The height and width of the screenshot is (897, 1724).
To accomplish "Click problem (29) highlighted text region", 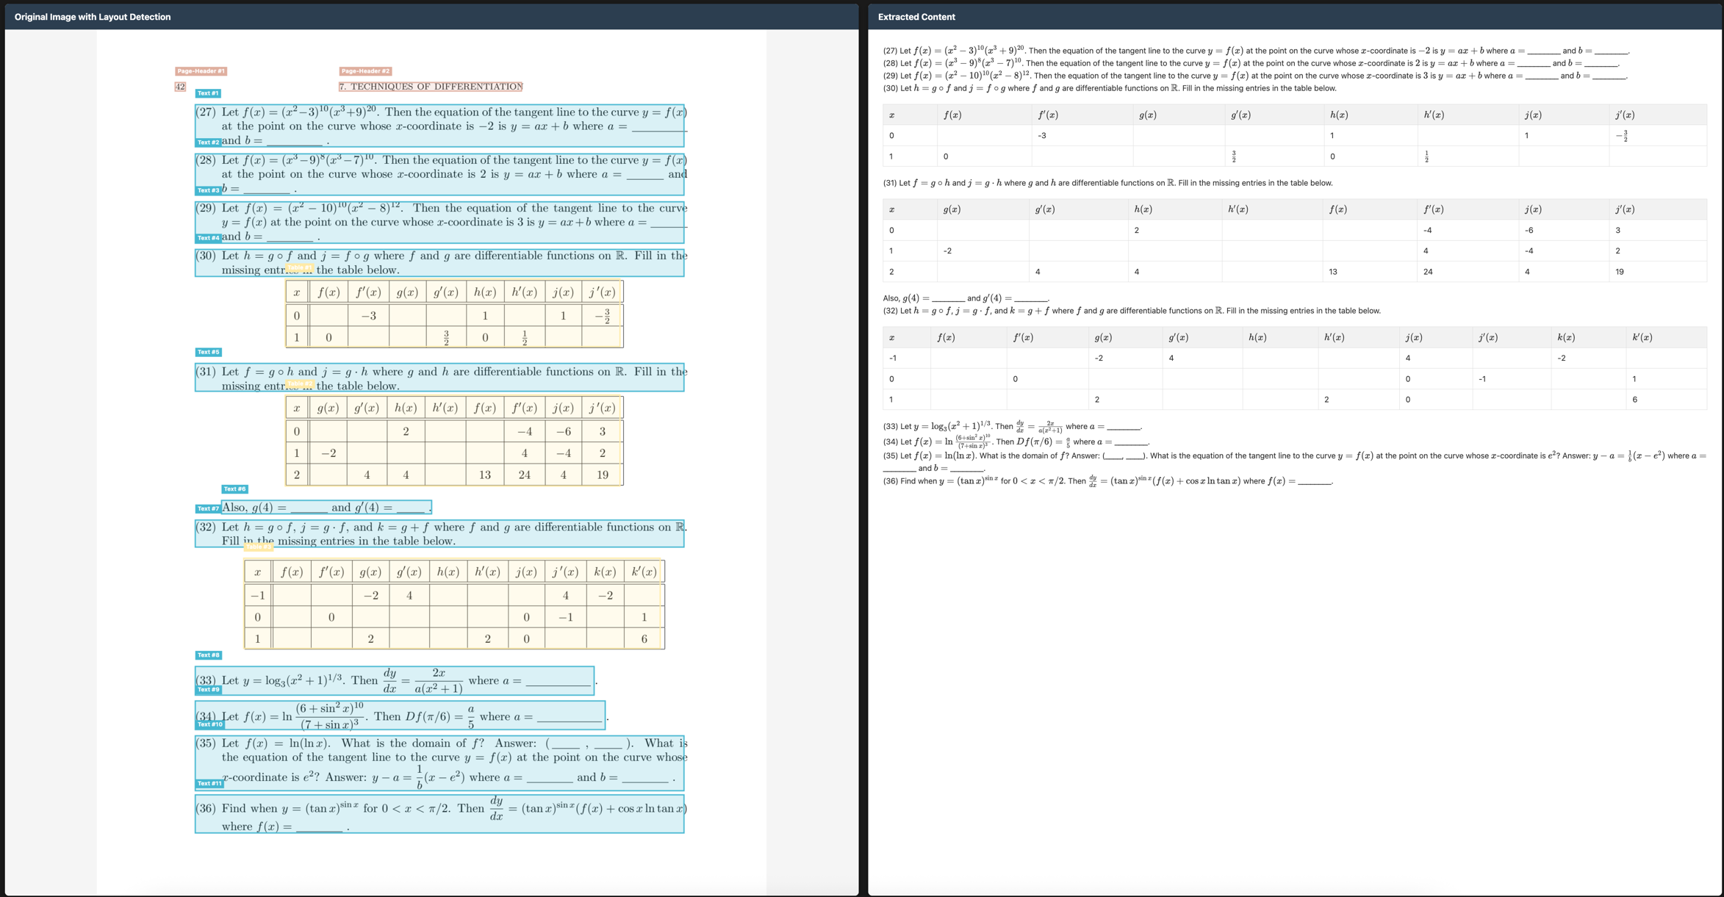I will pos(439,222).
